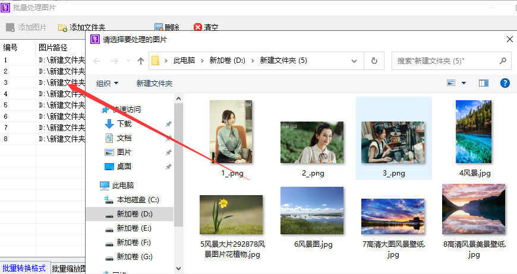Screen dimensions: 517x274
Task: Click 此电脑 in the address bar
Action: click(184, 60)
